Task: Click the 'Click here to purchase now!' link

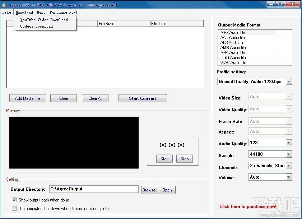Action: click(248, 206)
